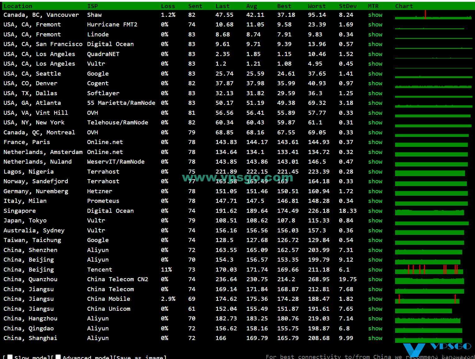Show MTR for Nuland WeservIT/RamNode
The width and height of the screenshot is (475, 359).
(375, 162)
